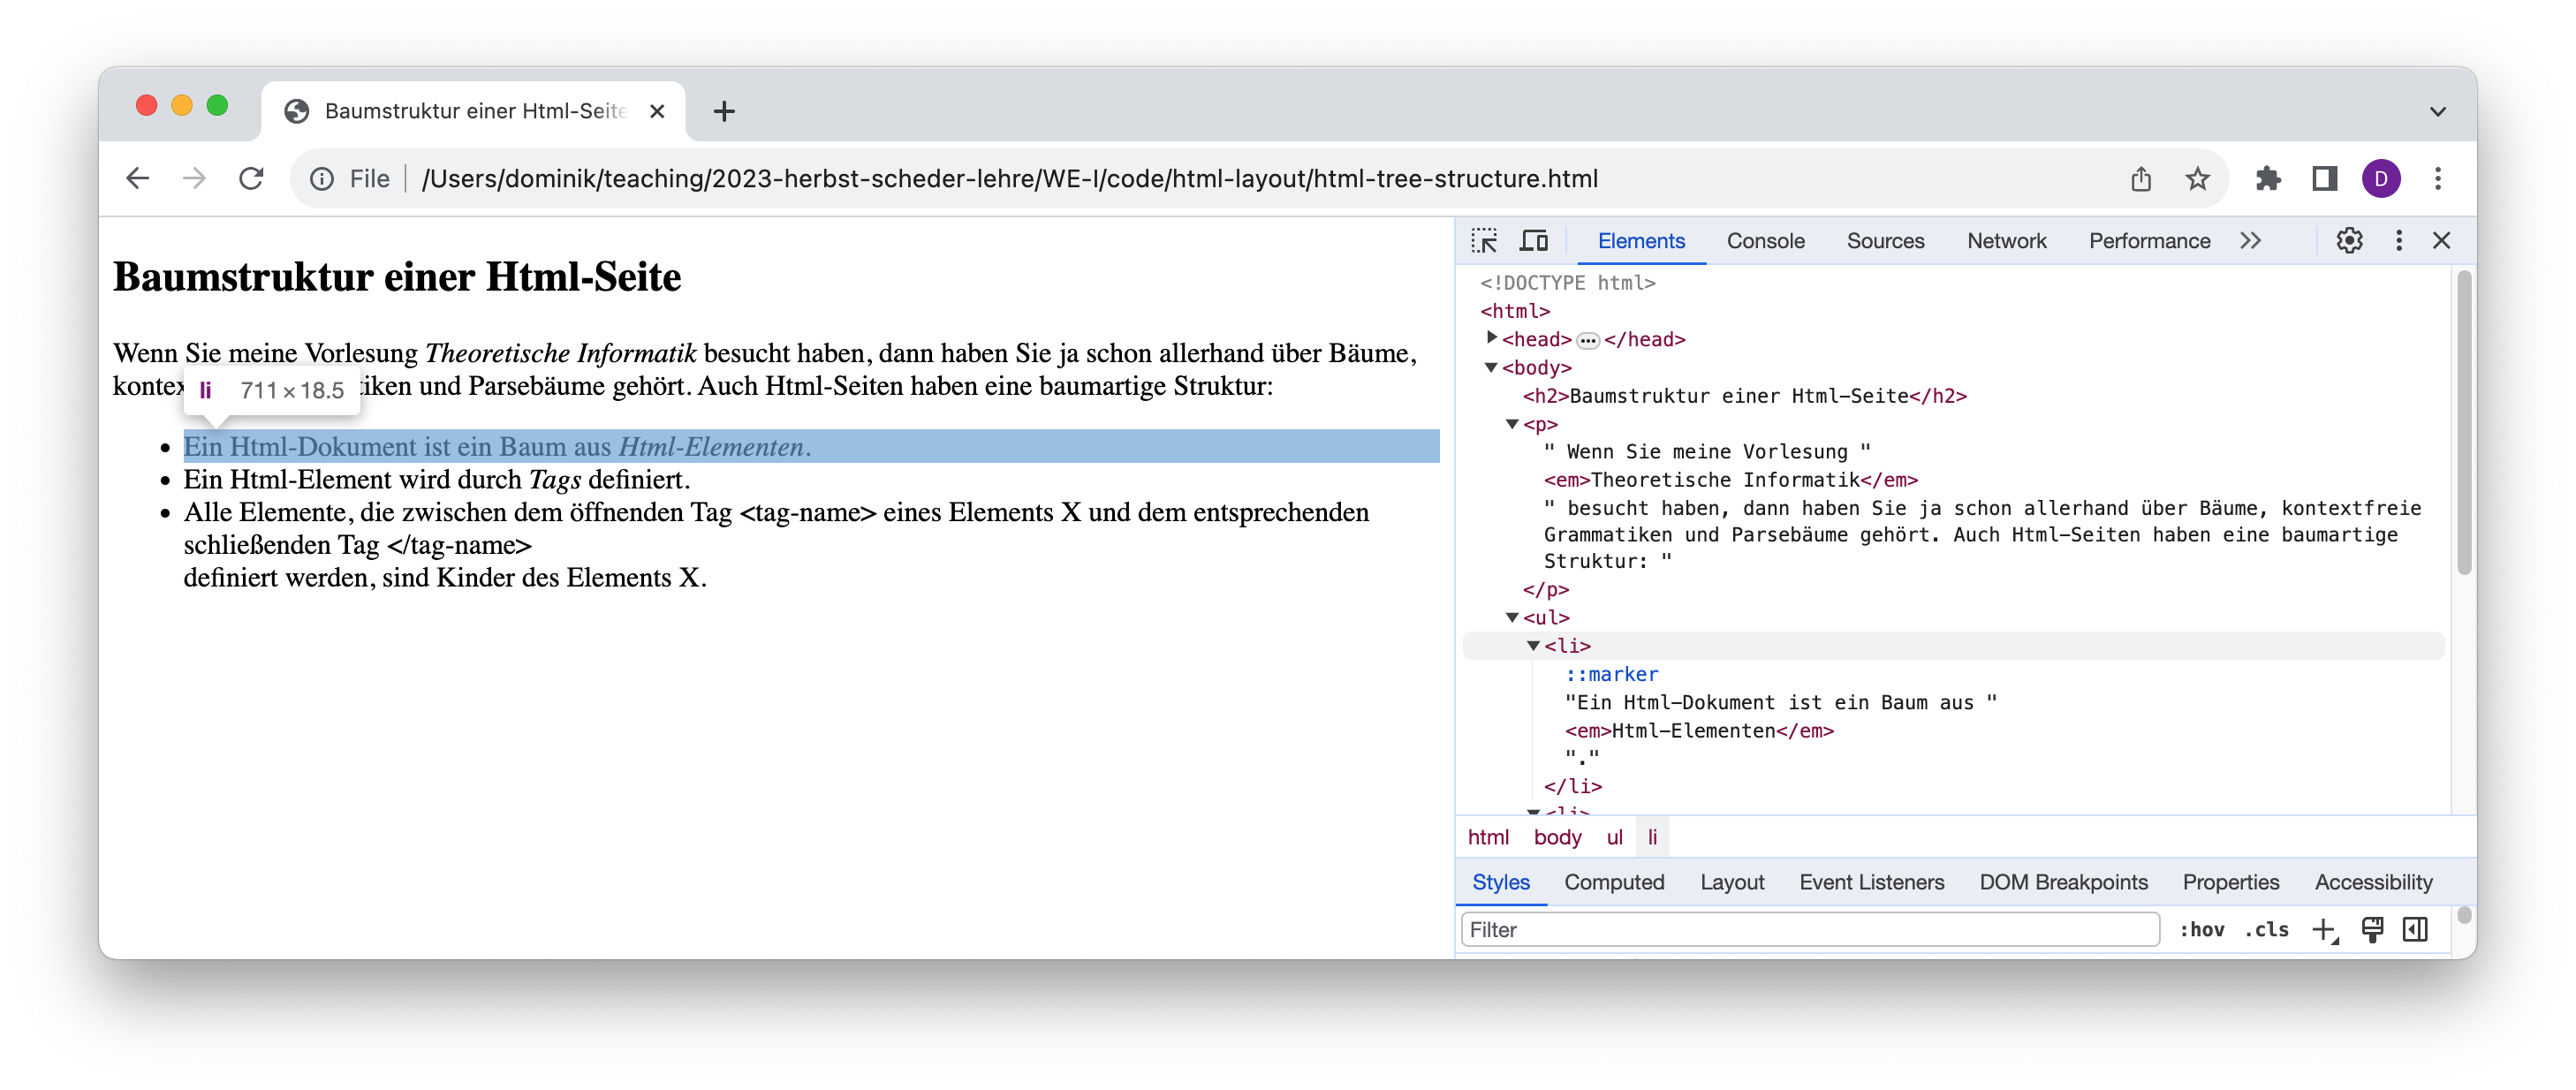Open DevTools settings gear

click(2349, 241)
